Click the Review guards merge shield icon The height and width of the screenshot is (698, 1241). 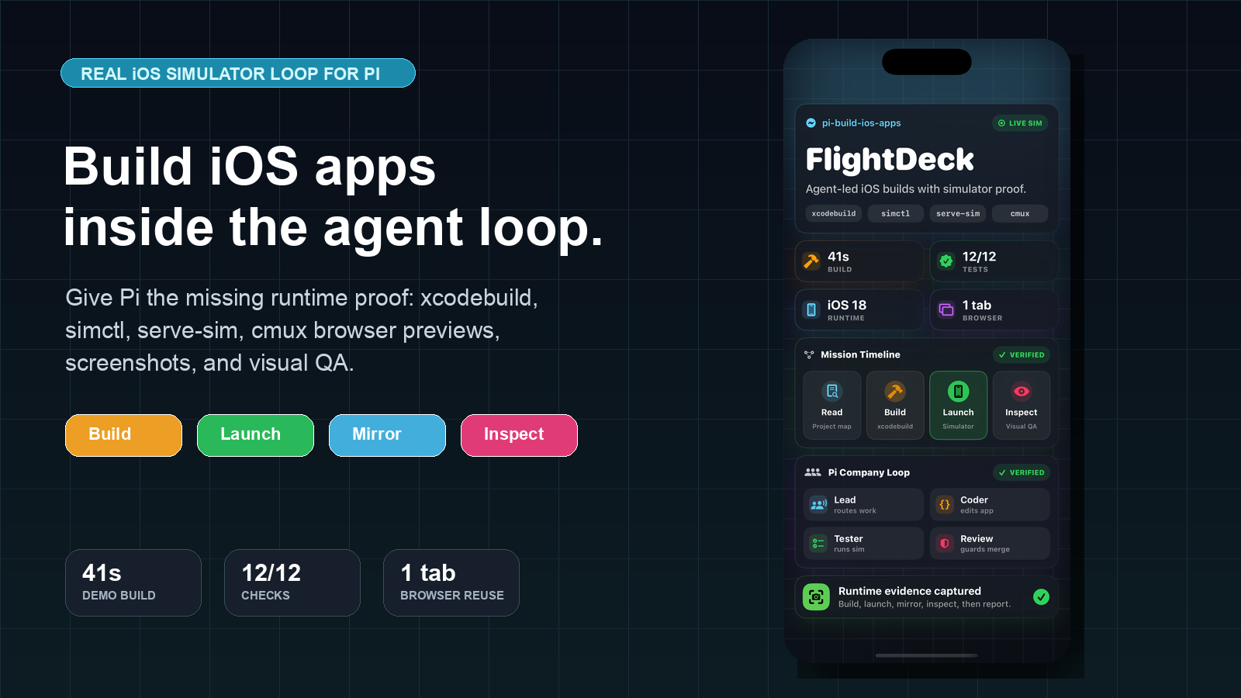coord(945,543)
